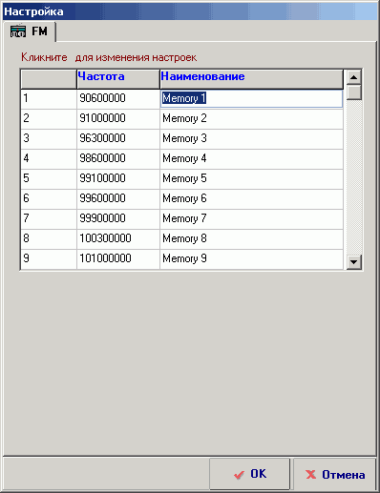This screenshot has width=380, height=493.
Task: Open the FM tab
Action: tap(30, 31)
